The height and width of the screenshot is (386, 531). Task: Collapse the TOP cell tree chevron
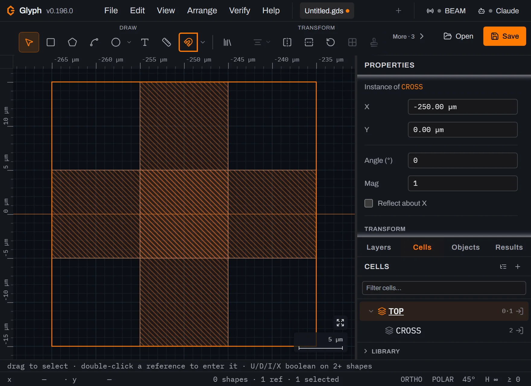click(371, 311)
